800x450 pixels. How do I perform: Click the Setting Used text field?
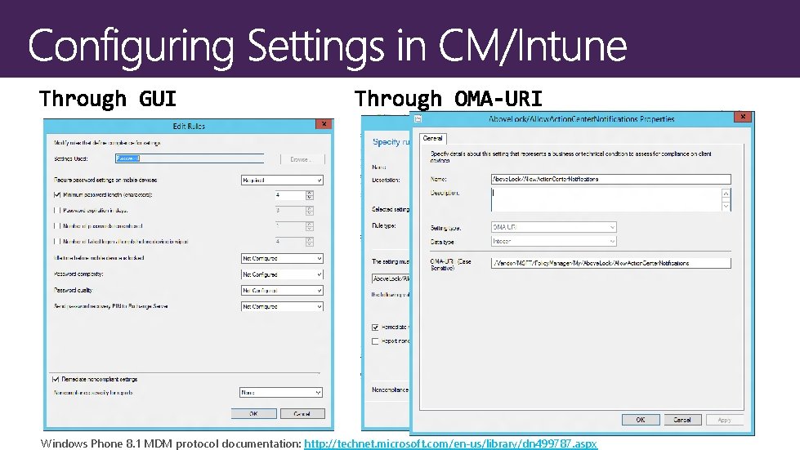(190, 158)
